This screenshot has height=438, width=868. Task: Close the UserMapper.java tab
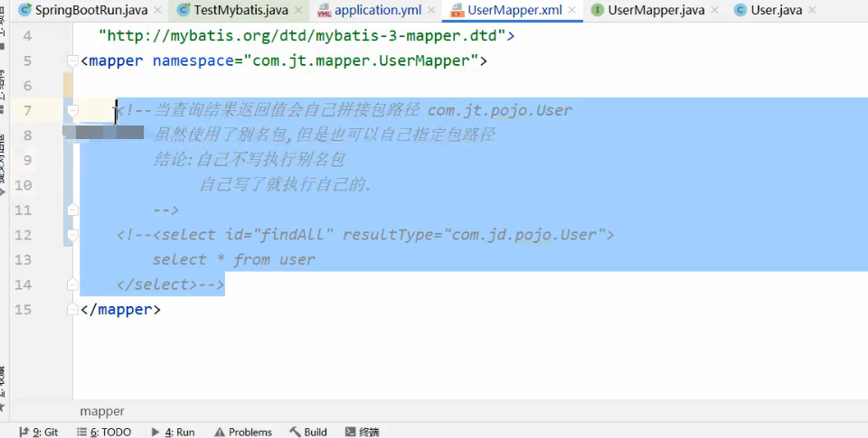(x=714, y=11)
